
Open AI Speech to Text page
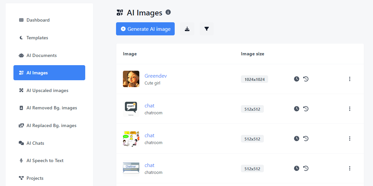tap(45, 160)
